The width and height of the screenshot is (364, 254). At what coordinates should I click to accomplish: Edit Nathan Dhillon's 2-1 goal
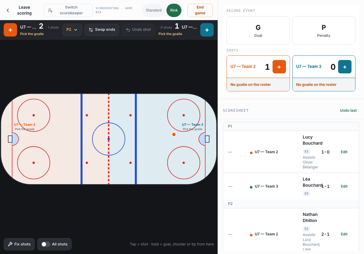pyautogui.click(x=344, y=234)
